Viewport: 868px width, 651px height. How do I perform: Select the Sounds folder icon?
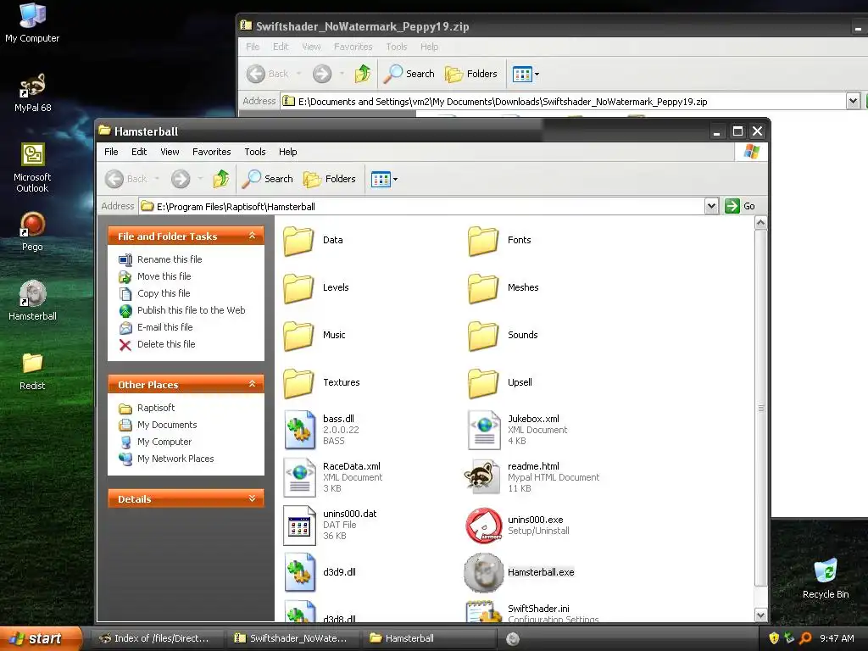tap(483, 336)
